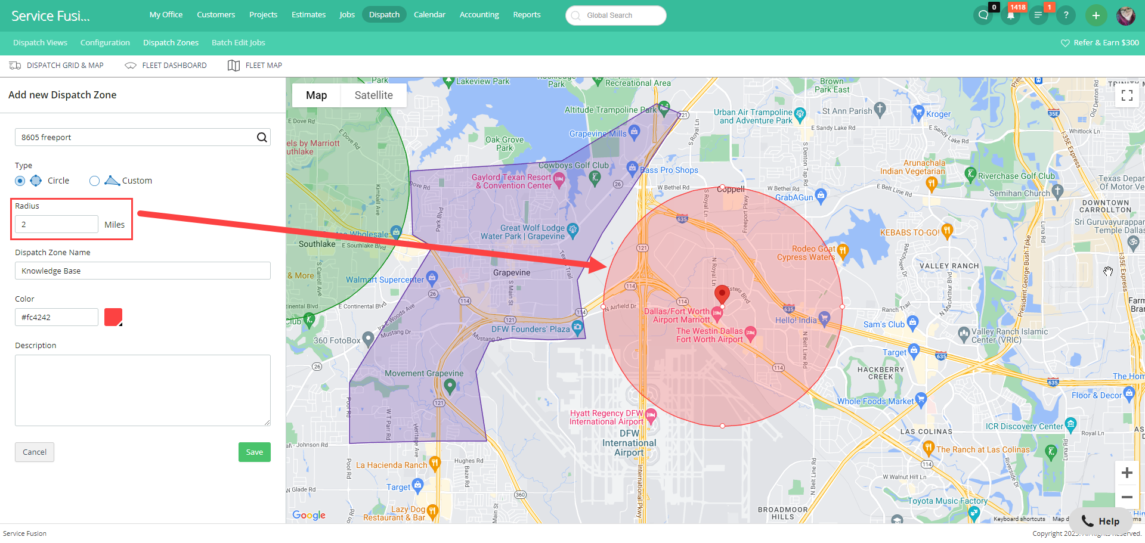Image resolution: width=1145 pixels, height=543 pixels.
Task: Toggle fullscreen map view
Action: 1127,95
